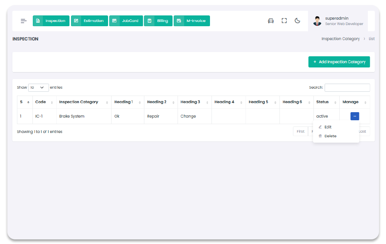Toggle dark mode moon icon

(x=297, y=21)
